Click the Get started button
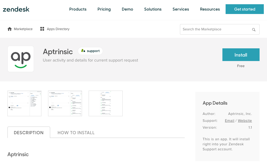This screenshot has height=163, width=267. (244, 9)
